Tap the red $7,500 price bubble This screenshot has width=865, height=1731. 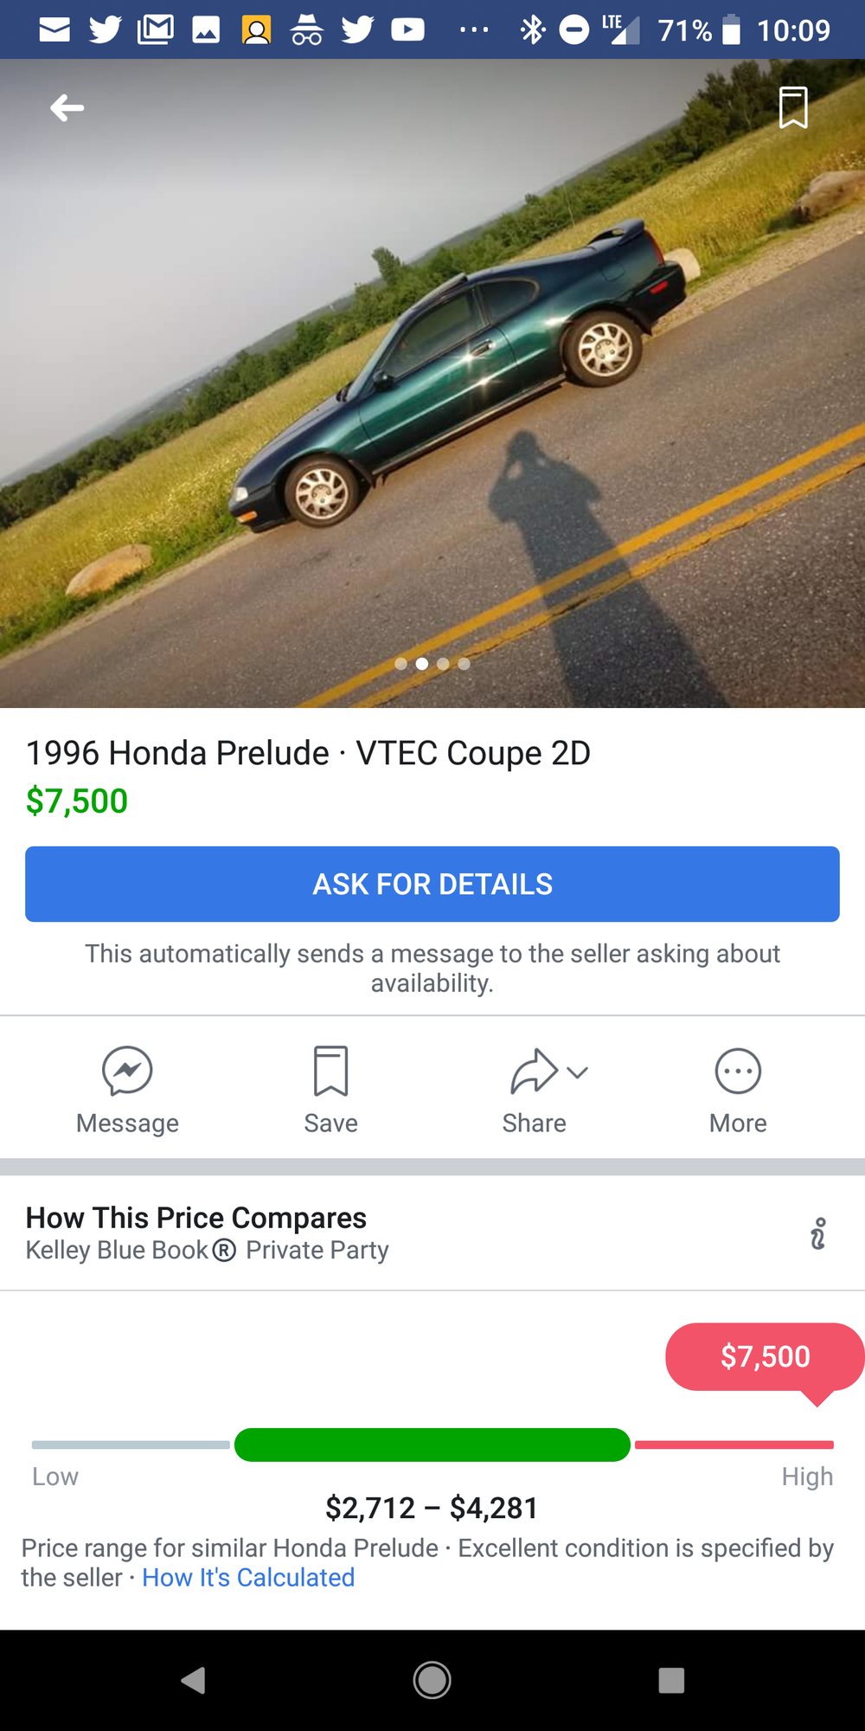click(x=765, y=1356)
